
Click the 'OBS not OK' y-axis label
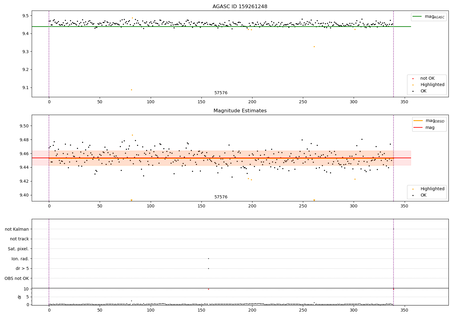click(x=17, y=278)
